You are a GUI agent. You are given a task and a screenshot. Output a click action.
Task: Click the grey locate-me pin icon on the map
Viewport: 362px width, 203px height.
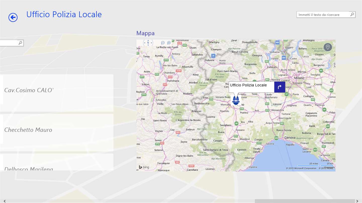click(x=328, y=47)
